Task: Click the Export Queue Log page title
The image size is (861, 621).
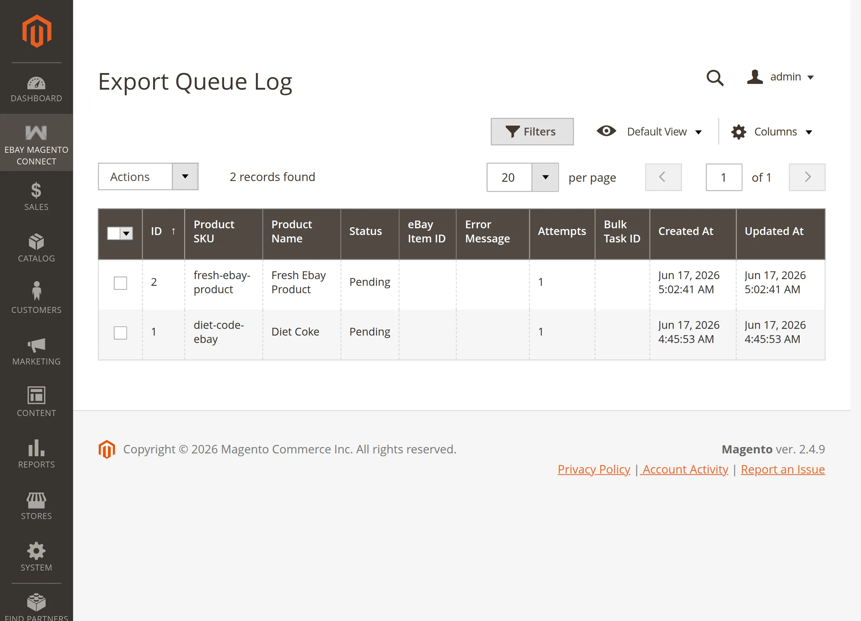Action: coord(195,82)
